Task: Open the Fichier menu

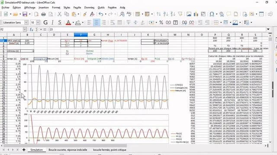Action: pos(6,8)
